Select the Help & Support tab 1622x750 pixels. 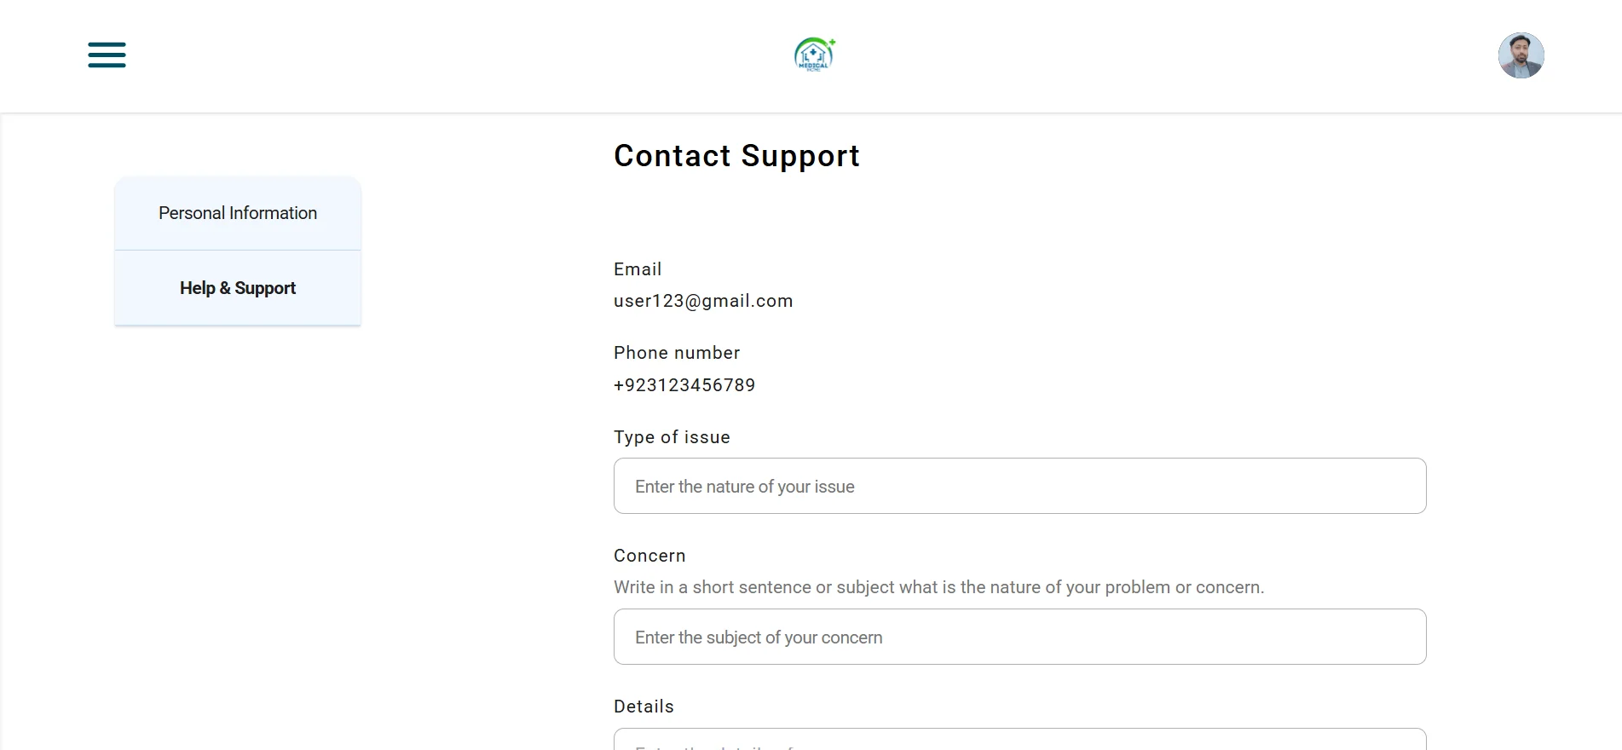(238, 288)
